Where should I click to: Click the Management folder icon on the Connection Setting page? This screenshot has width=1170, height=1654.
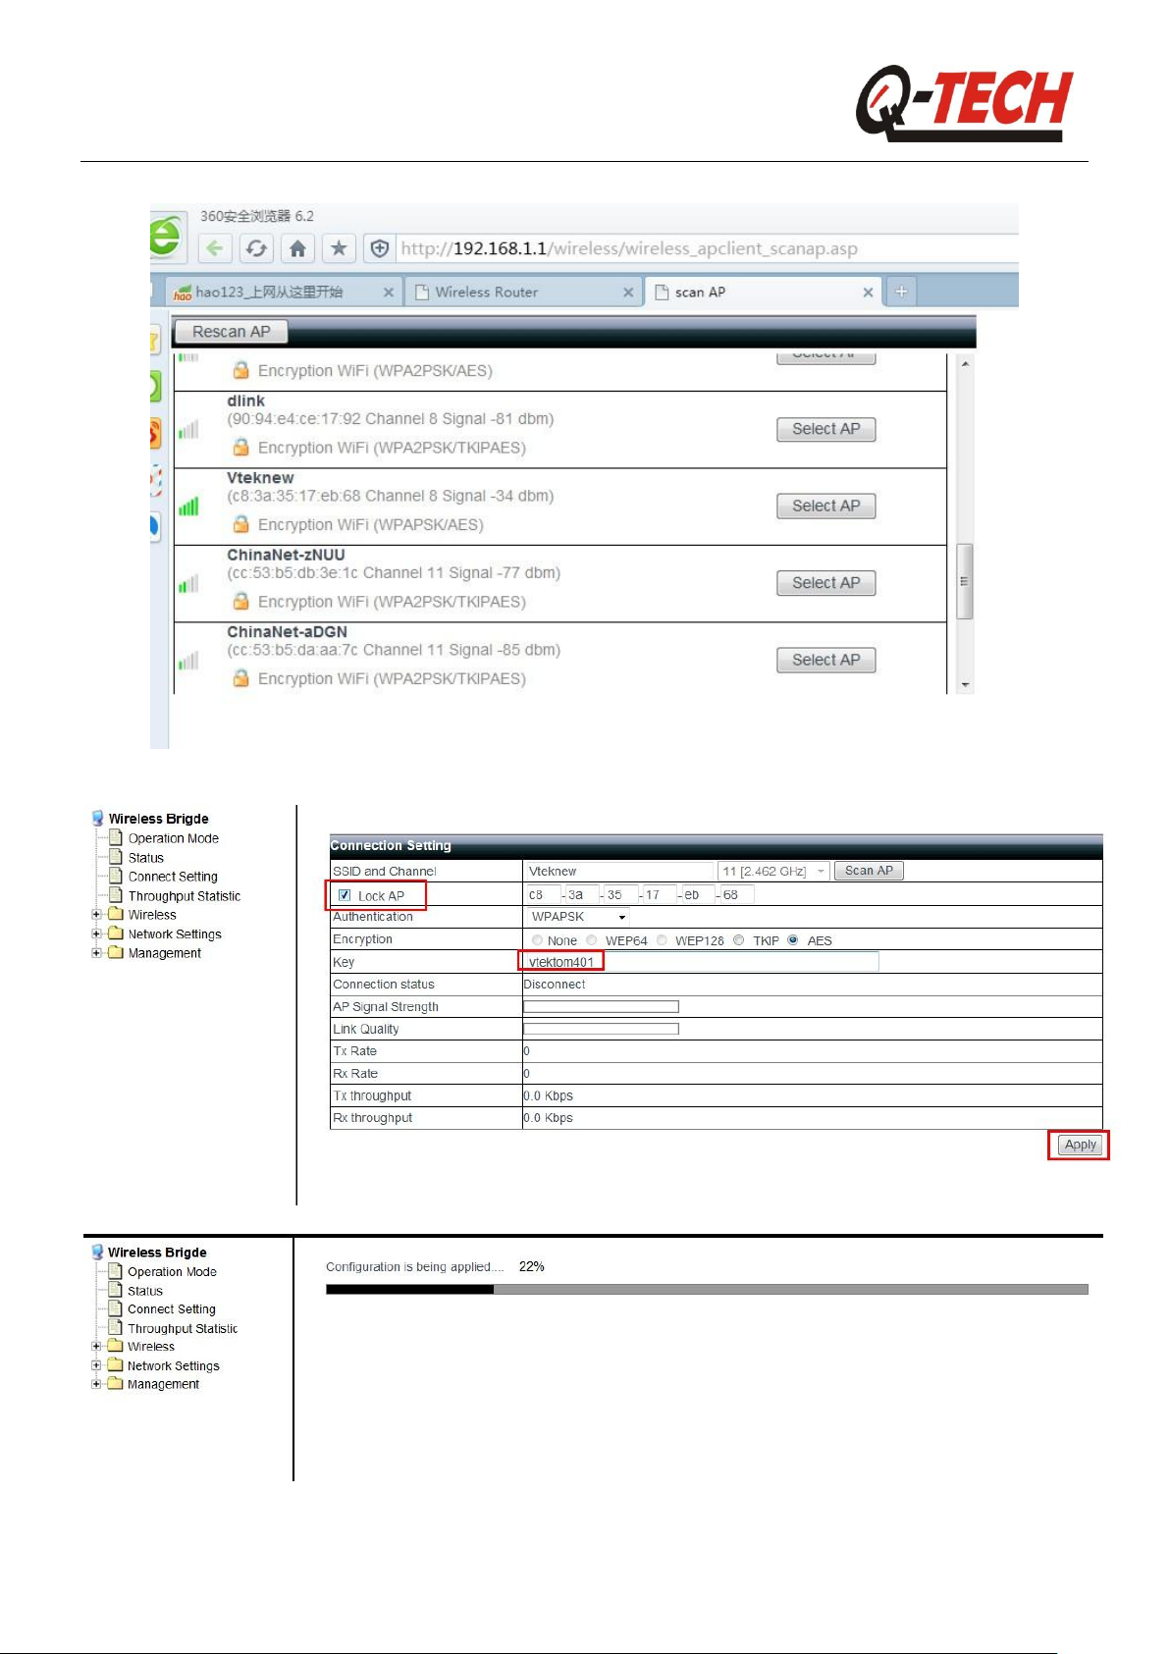point(116,952)
